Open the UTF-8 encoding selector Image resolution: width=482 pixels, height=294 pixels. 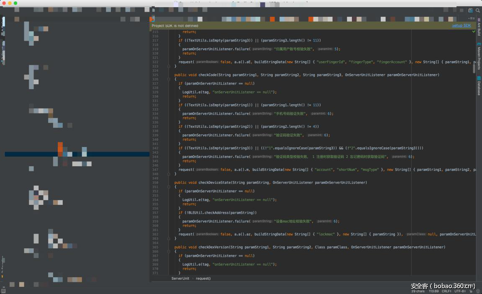pos(460,291)
